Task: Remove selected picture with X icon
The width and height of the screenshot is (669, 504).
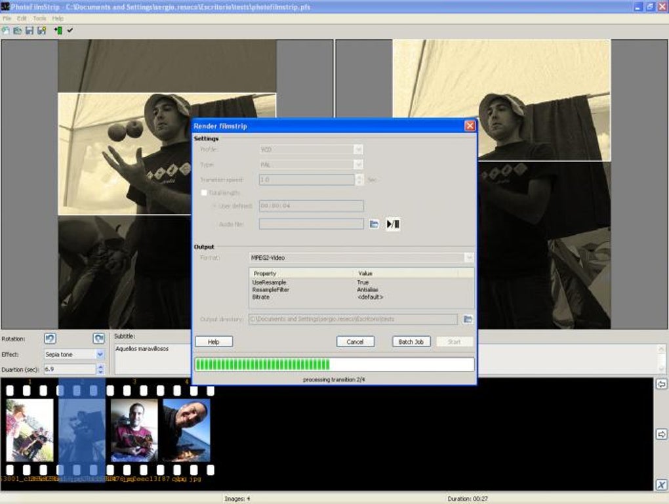Action: (x=661, y=484)
